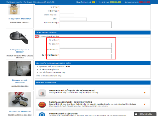Click 'NISSAN TEANA 2009-2012' label
158x116 pixels.
point(20,22)
